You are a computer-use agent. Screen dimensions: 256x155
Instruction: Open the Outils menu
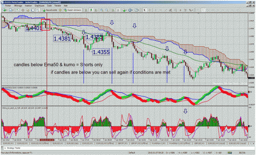(x=49, y=6)
